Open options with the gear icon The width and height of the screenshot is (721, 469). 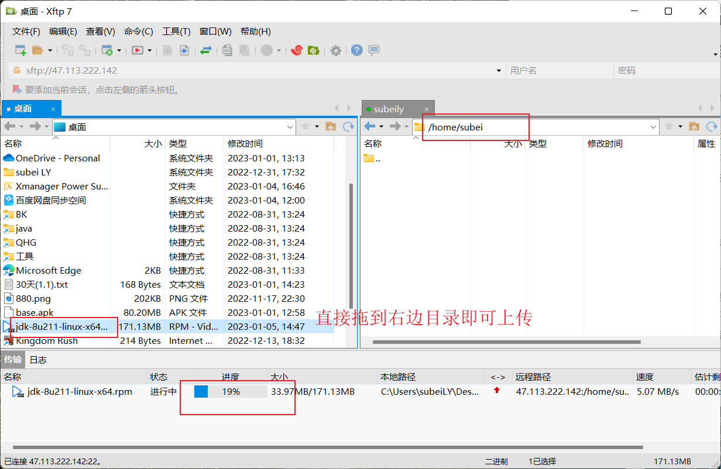[335, 50]
